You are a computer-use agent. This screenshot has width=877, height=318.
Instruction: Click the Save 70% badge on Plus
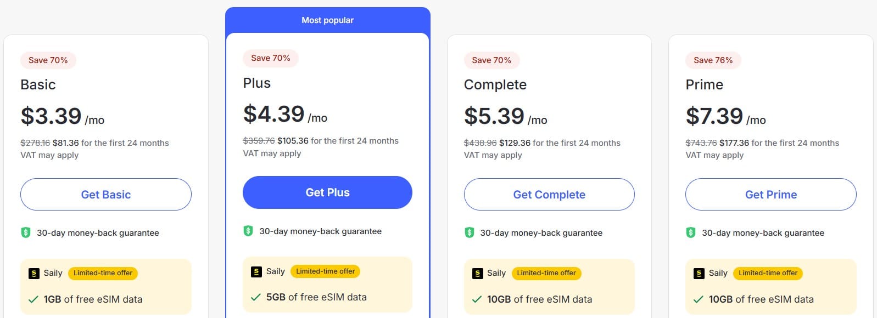tap(271, 58)
